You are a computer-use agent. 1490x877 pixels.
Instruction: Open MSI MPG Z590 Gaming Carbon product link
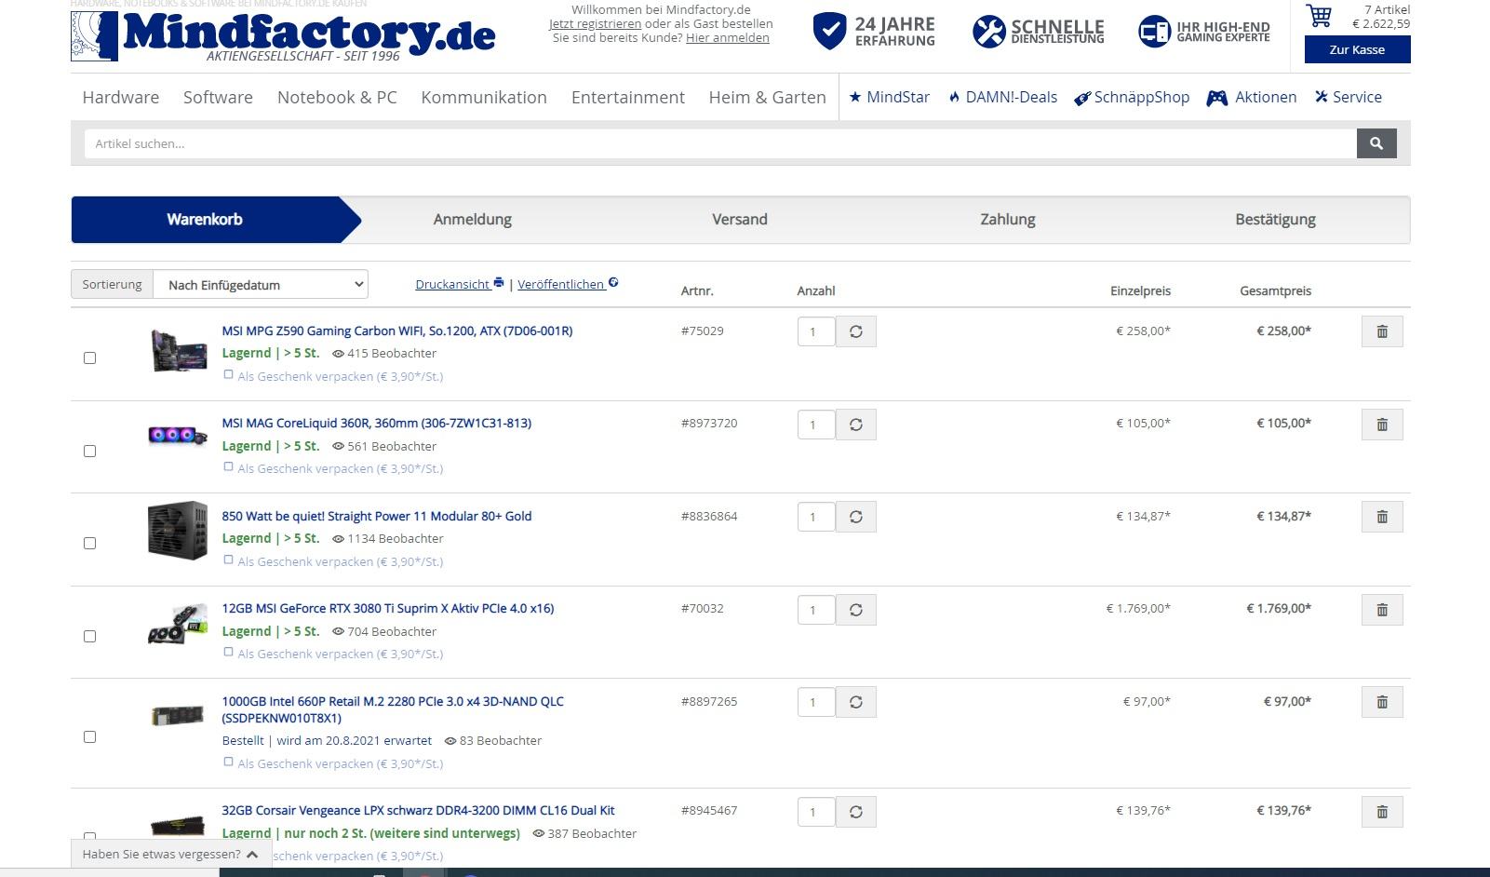[397, 331]
